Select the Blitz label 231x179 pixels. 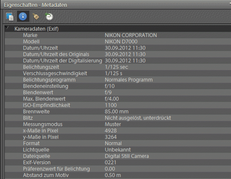click(x=28, y=118)
